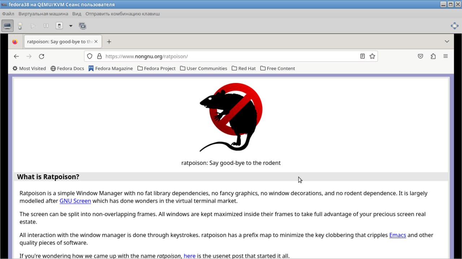
Task: Open the Файл menu
Action: point(8,14)
